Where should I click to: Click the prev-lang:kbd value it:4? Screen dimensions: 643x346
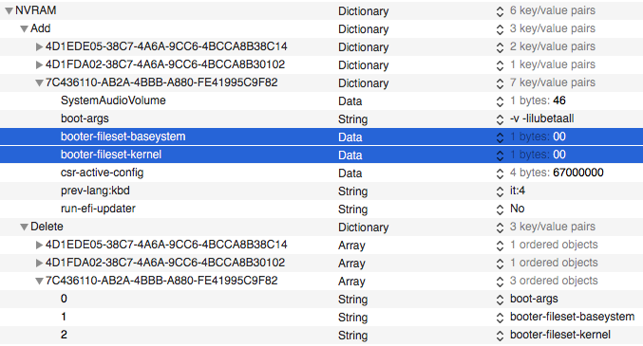tap(518, 191)
